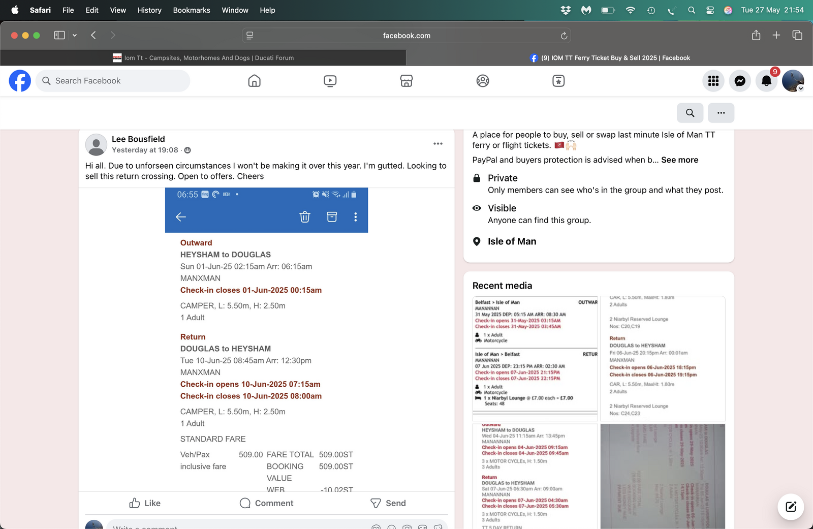Expand group description with See more
Viewport: 813px width, 529px height.
tap(679, 160)
